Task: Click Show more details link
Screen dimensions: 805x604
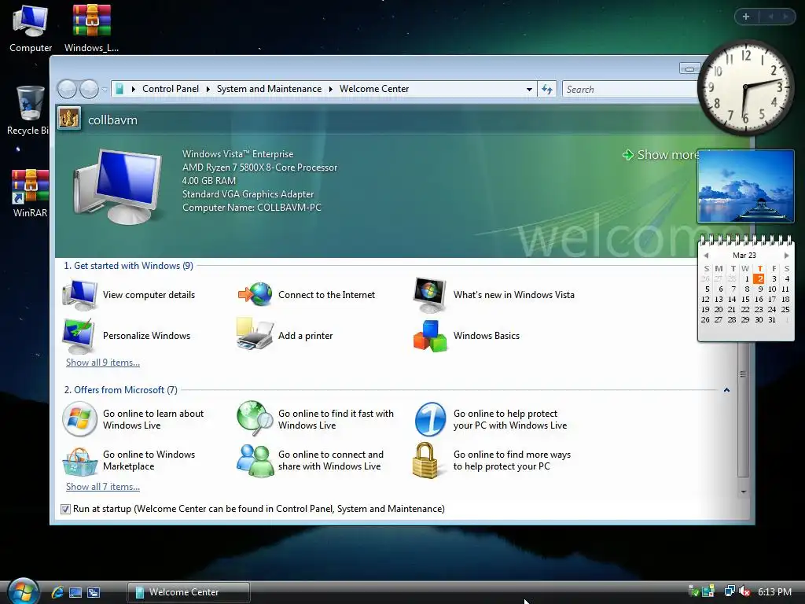Action: [661, 155]
